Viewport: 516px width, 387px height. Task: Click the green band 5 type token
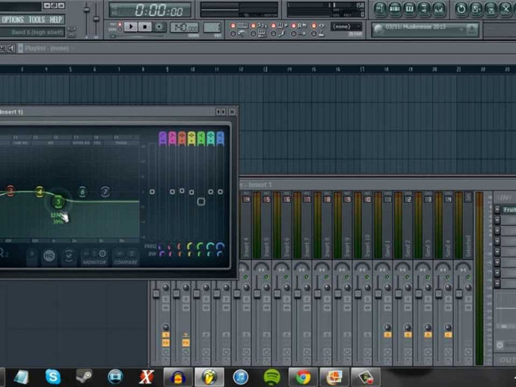[x=200, y=138]
